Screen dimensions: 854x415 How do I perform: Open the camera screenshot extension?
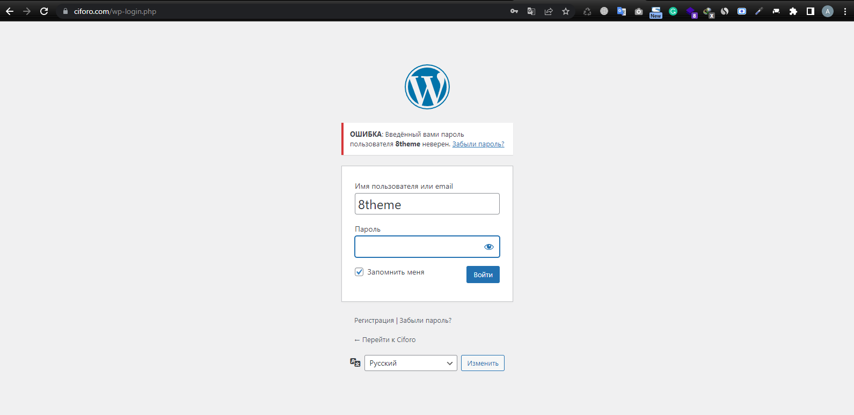(639, 11)
